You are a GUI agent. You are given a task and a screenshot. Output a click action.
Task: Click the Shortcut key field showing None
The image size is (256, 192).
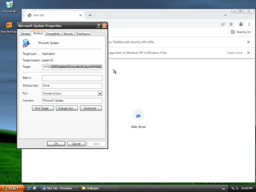coord(72,86)
